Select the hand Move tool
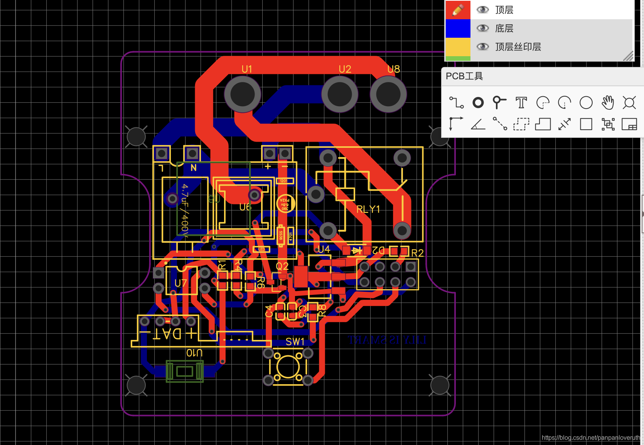This screenshot has height=445, width=644. 608,103
